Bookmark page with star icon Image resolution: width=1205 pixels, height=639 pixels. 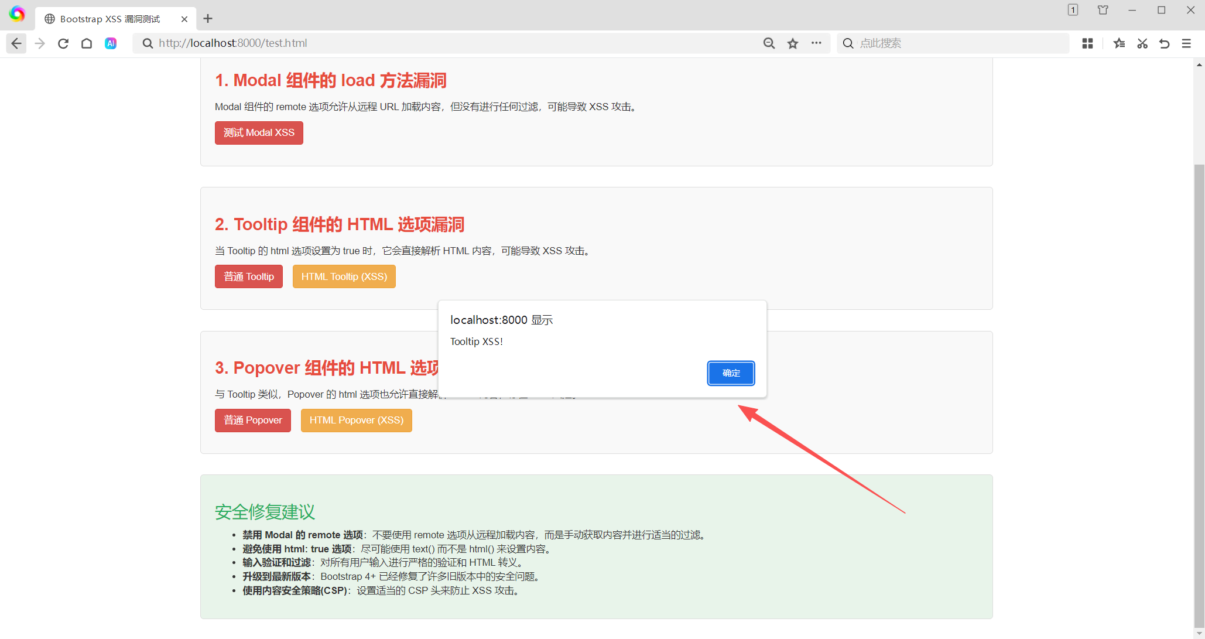coord(793,43)
